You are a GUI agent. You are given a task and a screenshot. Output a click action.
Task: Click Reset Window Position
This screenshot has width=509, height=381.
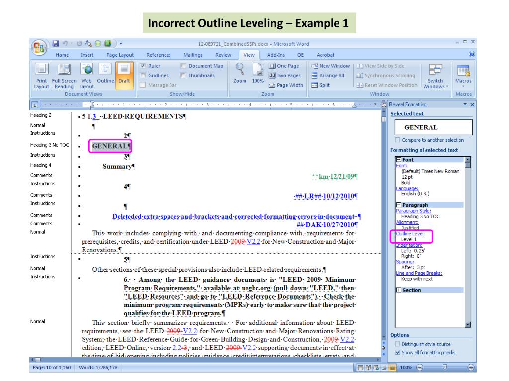tap(387, 85)
